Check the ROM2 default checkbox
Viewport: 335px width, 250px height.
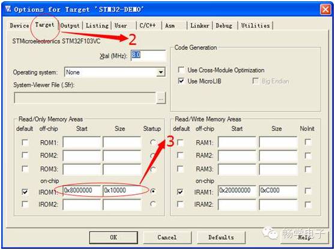(25, 155)
